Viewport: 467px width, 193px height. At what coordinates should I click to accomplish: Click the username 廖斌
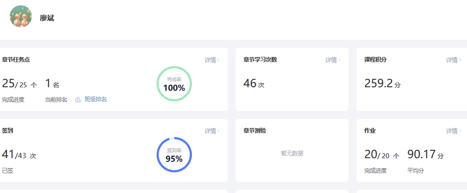(47, 18)
